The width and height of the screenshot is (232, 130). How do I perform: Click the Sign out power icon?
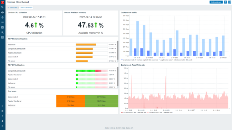[x=2, y=126]
